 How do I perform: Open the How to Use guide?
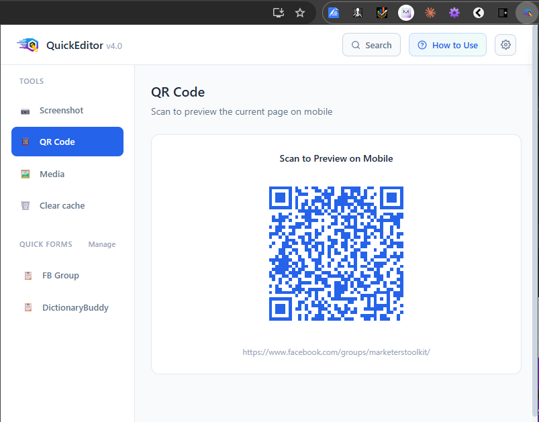click(x=448, y=45)
